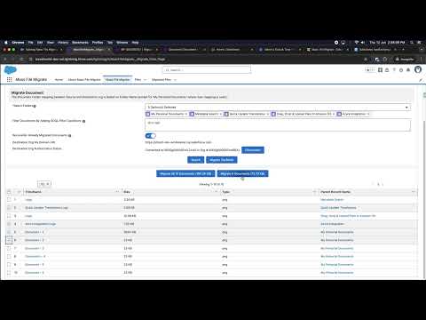Select checkbox for Quick Update Transitions Logo row
Image resolution: width=426 pixels, height=320 pixels.
click(9, 208)
